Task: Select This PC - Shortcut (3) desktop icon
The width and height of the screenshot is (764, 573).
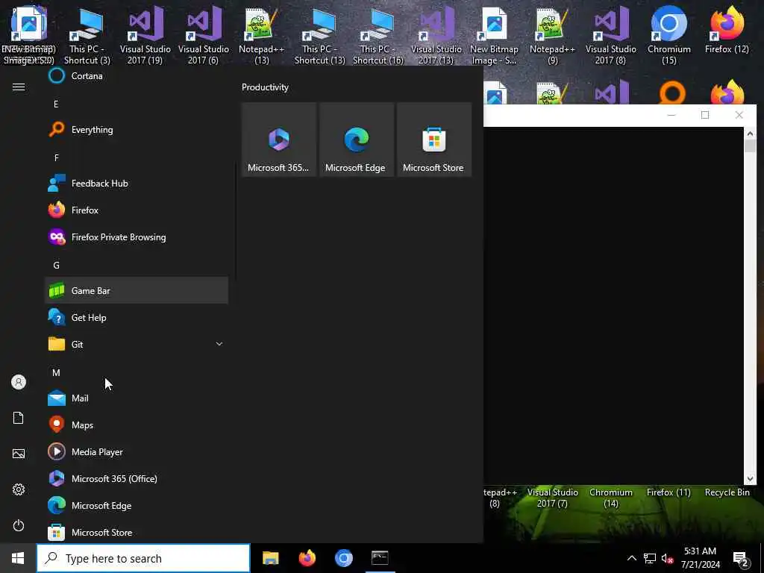Action: coord(87,35)
